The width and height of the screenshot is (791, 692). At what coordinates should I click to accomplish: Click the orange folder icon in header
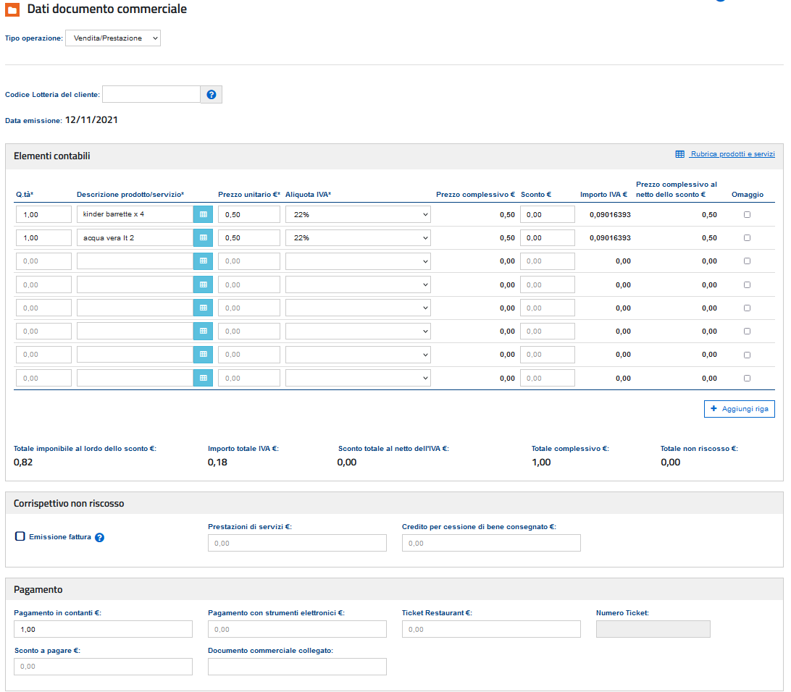(x=12, y=10)
